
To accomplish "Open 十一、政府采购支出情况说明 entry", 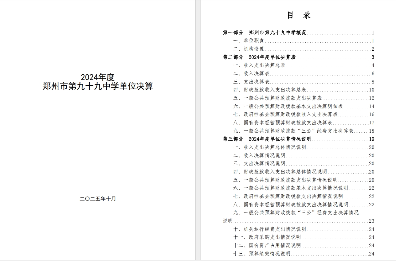I will pos(267,237).
